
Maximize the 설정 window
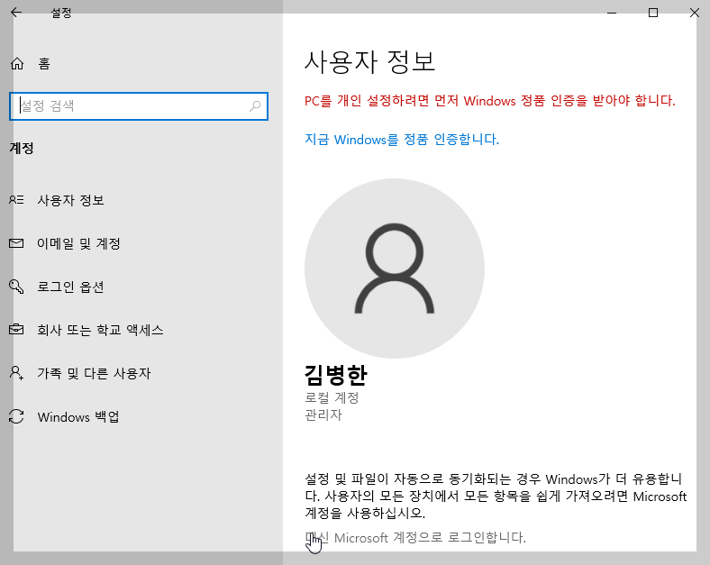tap(653, 13)
